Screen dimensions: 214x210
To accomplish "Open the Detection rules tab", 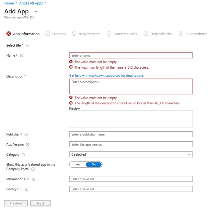I will pyautogui.click(x=122, y=34).
